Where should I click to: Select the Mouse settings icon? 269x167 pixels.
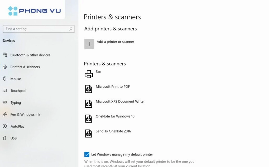click(4, 79)
